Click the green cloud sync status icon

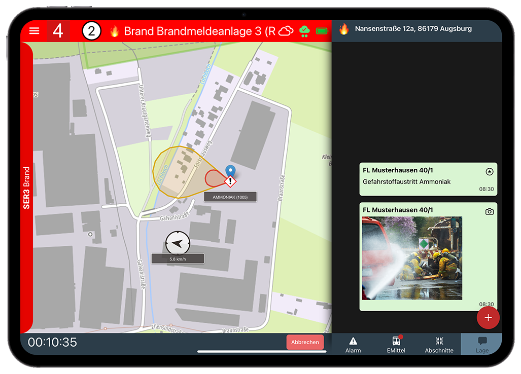point(304,31)
